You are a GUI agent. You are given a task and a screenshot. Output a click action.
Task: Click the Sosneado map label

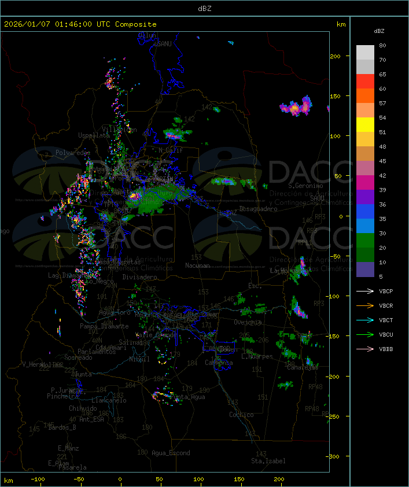pos(78,357)
